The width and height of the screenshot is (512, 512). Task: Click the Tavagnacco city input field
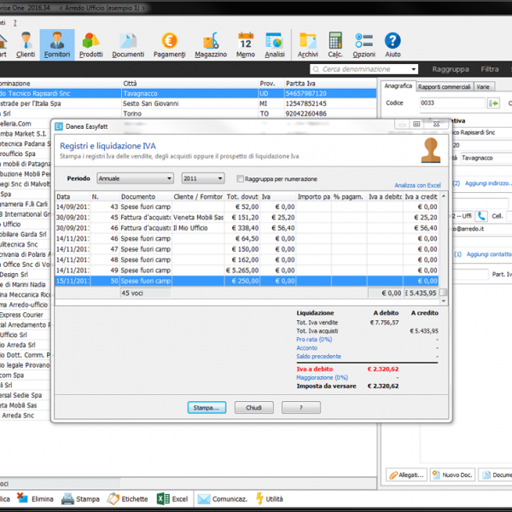486,158
